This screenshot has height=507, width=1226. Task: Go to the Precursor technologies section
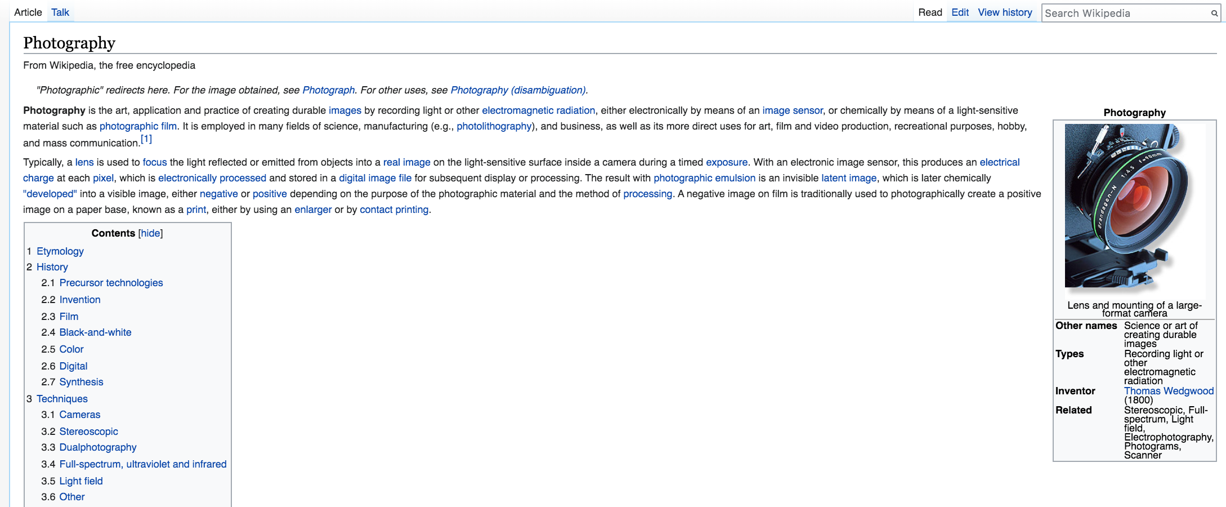[x=111, y=283]
